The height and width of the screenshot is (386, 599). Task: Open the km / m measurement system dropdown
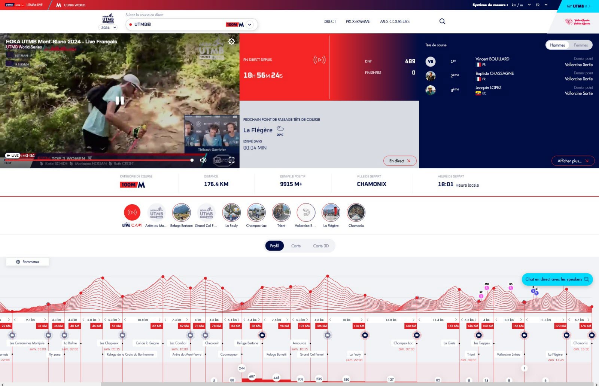coord(521,5)
